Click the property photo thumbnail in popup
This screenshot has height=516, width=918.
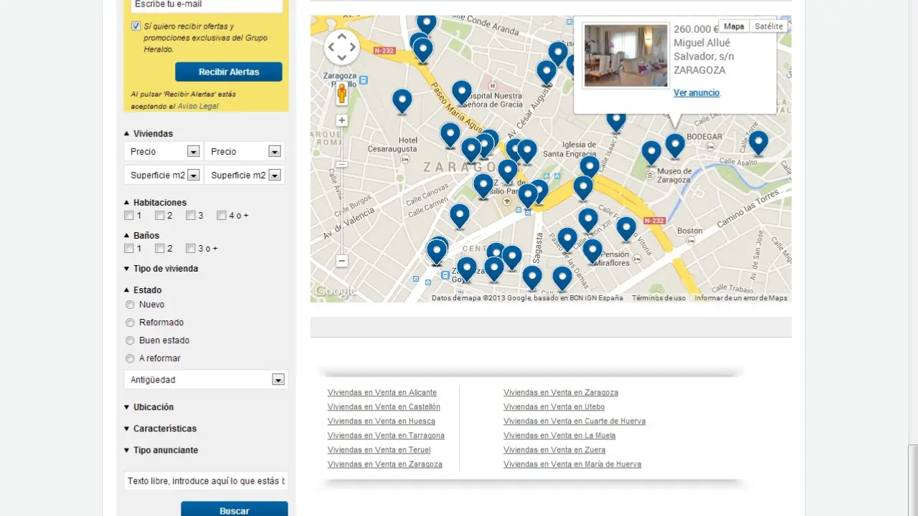coord(625,56)
